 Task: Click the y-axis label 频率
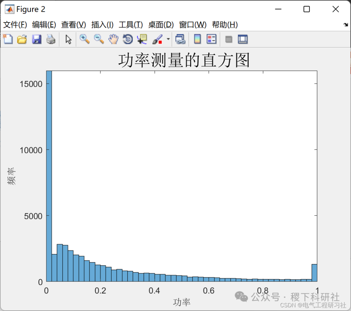point(11,176)
